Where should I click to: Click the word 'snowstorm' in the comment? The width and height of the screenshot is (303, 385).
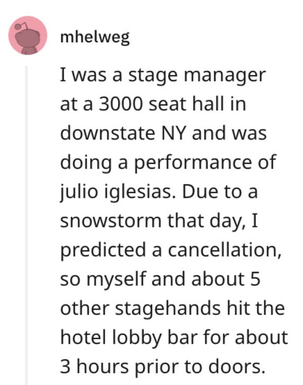pos(111,221)
